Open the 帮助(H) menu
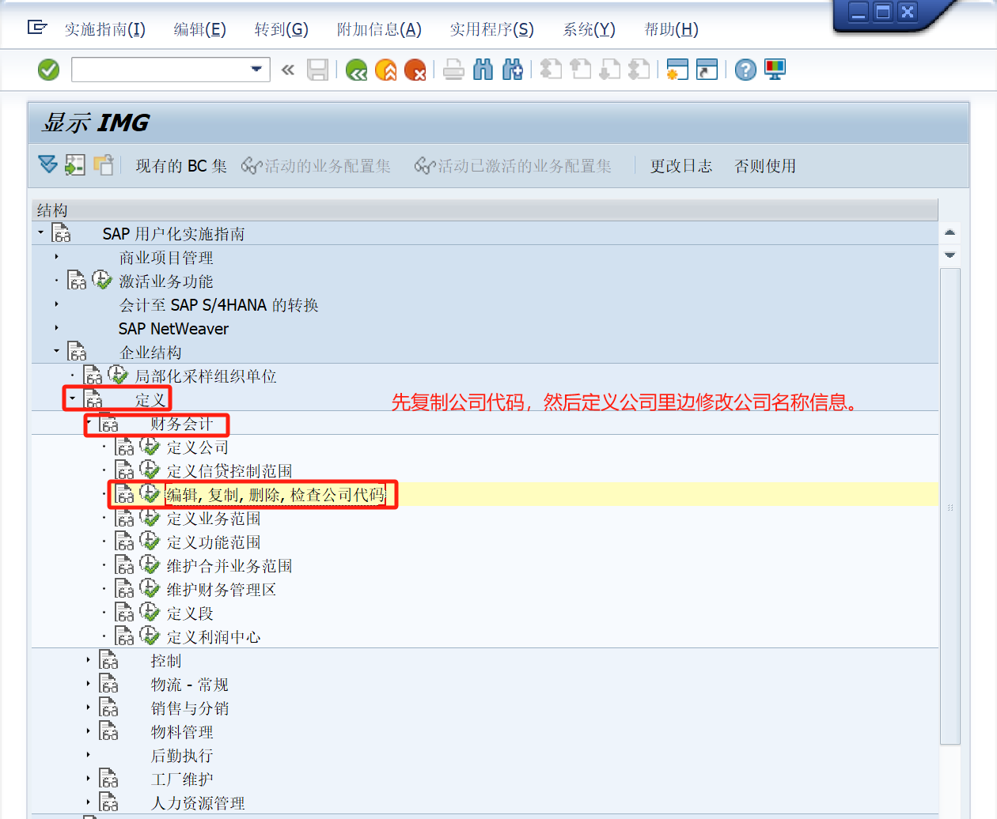This screenshot has height=819, width=997. [671, 29]
